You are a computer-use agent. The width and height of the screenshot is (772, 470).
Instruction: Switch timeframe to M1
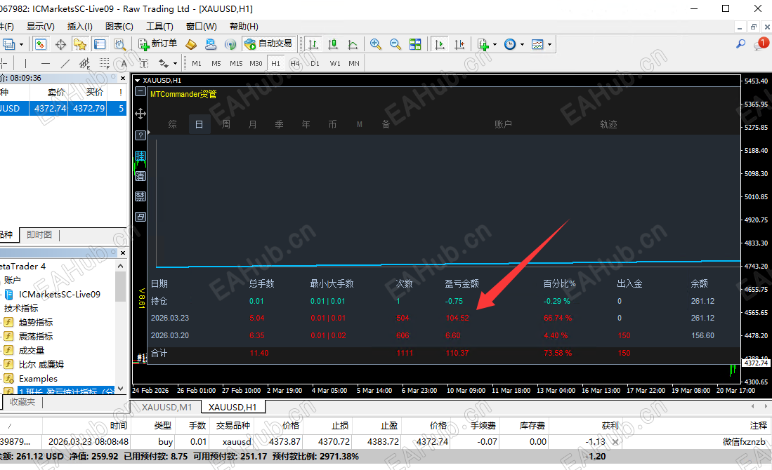click(x=197, y=63)
